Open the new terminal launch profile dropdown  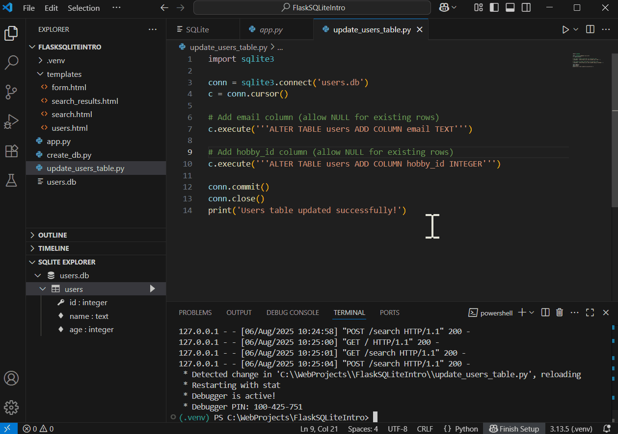point(532,313)
